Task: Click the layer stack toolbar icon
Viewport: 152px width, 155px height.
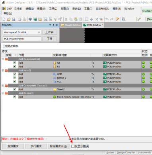Action: pyautogui.click(x=30, y=19)
